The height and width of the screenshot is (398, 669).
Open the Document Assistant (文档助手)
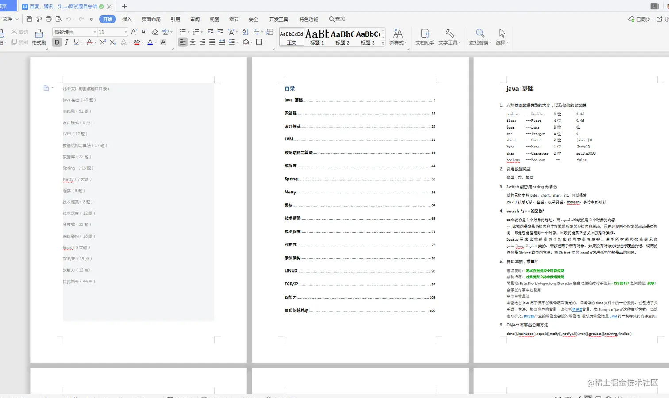coord(425,37)
